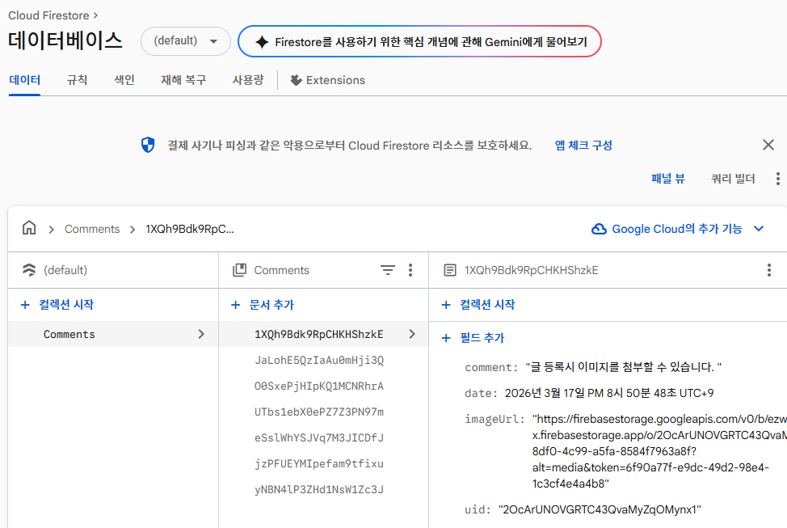Image resolution: width=787 pixels, height=528 pixels.
Task: Click the imageUrl field value
Action: (659, 451)
